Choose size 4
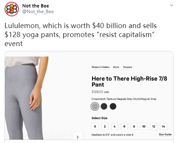This screenshot has height=143, width=176. pos(114,127)
